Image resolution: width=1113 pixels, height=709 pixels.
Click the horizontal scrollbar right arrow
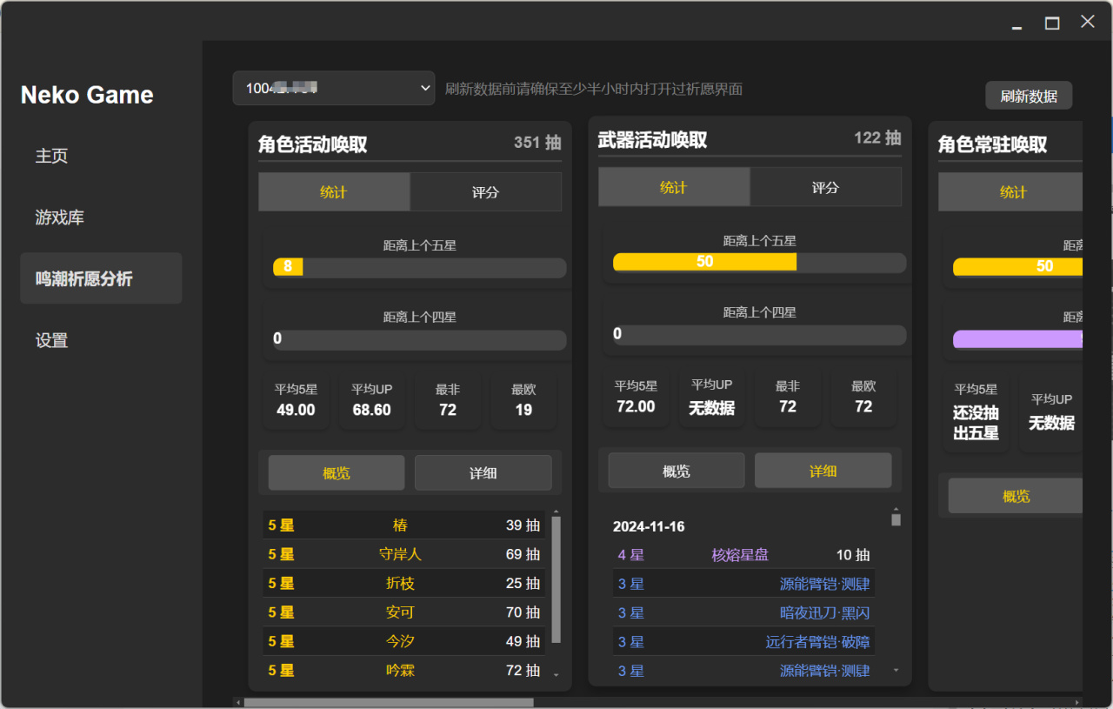1077,702
